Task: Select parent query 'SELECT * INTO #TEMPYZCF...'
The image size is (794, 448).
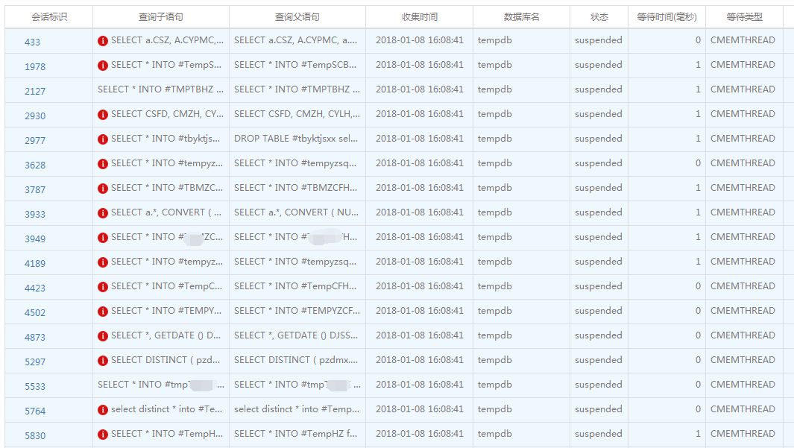Action: coord(297,311)
